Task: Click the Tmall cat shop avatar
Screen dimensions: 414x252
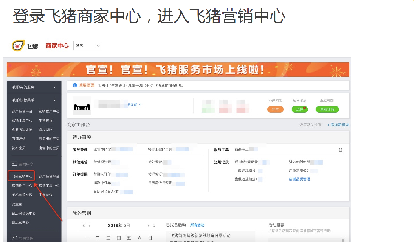Action: (82, 106)
